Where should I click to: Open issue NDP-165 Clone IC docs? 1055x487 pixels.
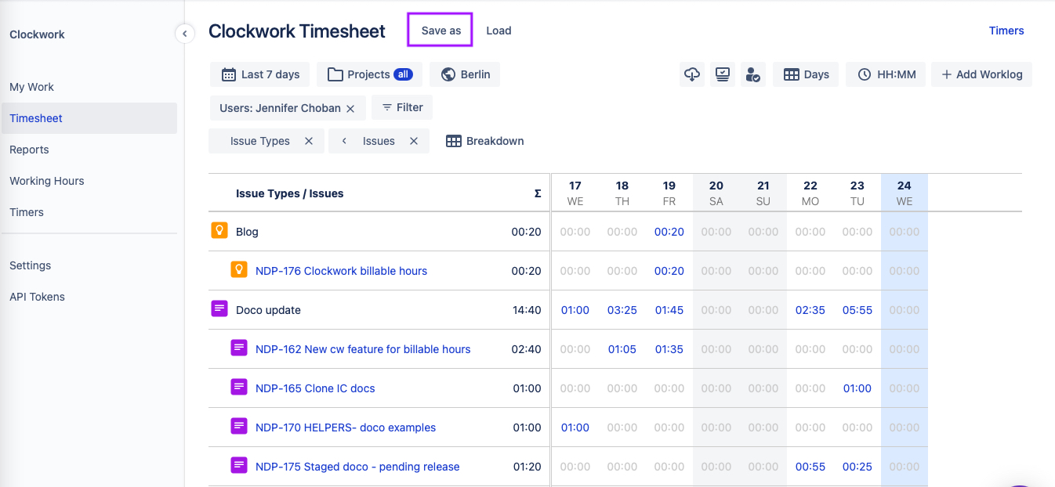(x=315, y=388)
